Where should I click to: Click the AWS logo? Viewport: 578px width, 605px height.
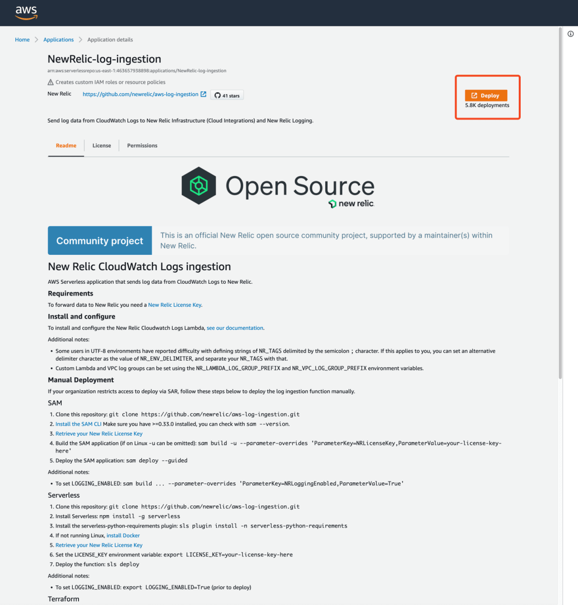click(x=26, y=13)
